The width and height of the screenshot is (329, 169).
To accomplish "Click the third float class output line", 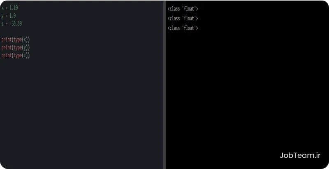I will pos(183,28).
